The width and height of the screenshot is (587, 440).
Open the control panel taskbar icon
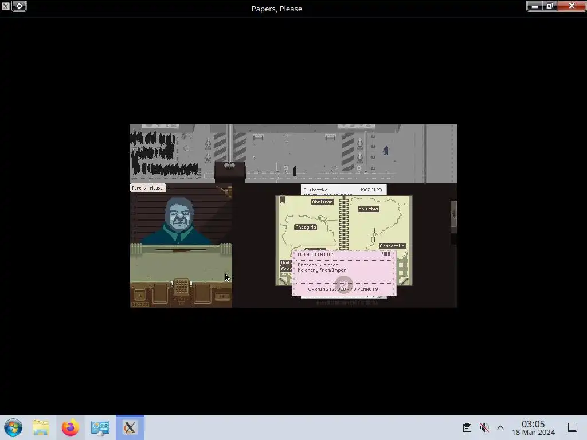tap(100, 427)
